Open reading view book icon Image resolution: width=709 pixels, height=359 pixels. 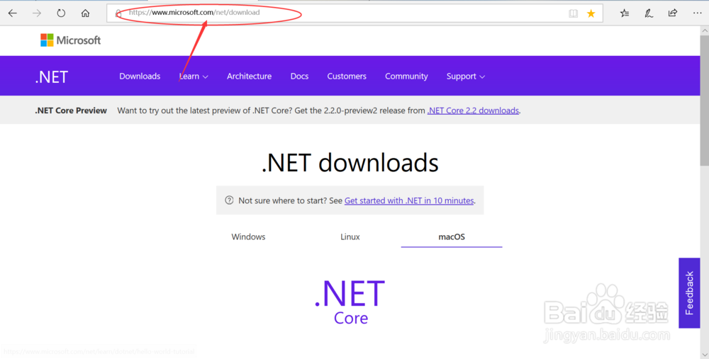pyautogui.click(x=574, y=13)
